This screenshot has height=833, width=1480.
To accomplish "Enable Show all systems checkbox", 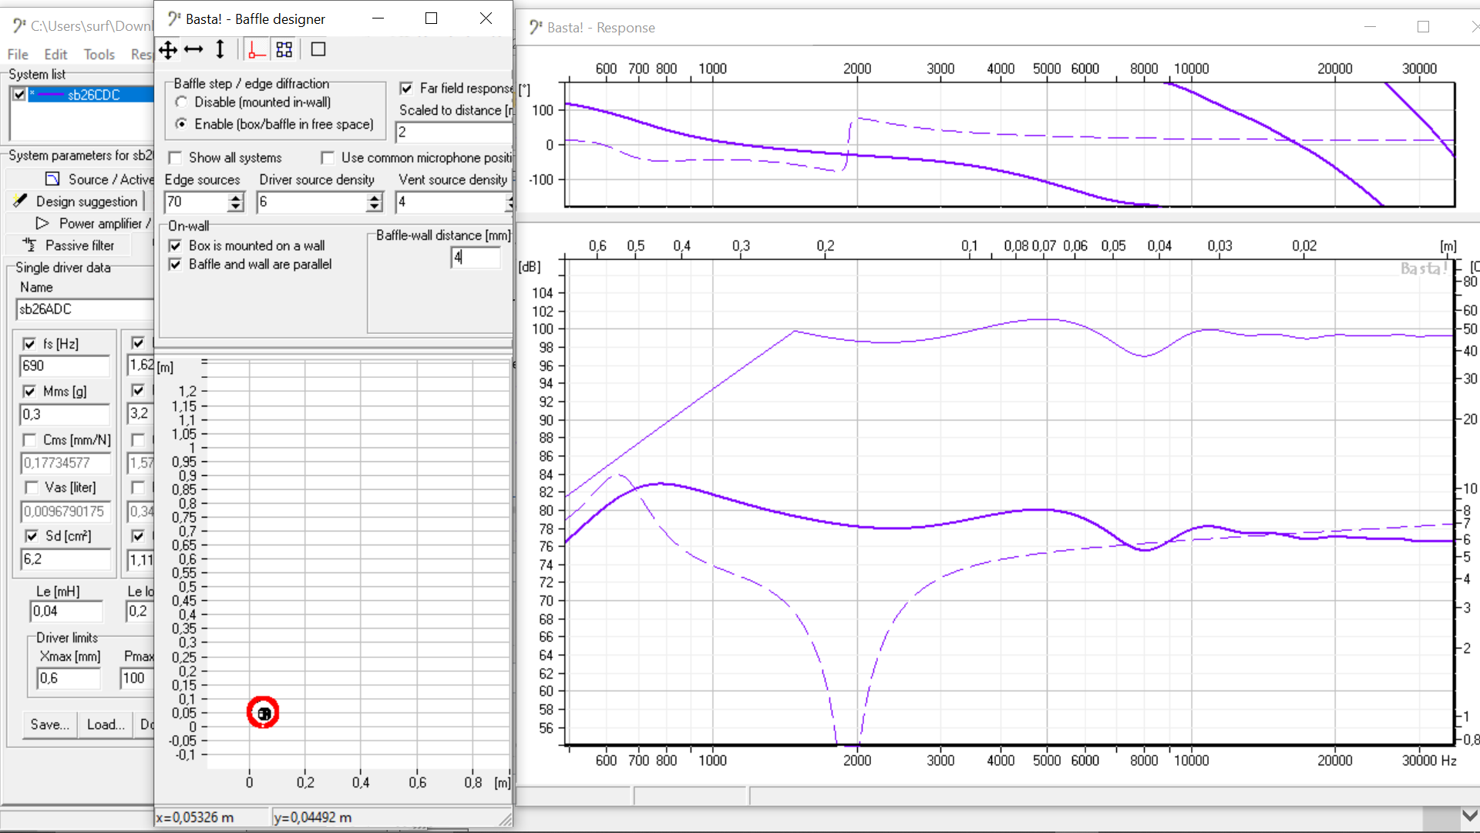I will 175,158.
